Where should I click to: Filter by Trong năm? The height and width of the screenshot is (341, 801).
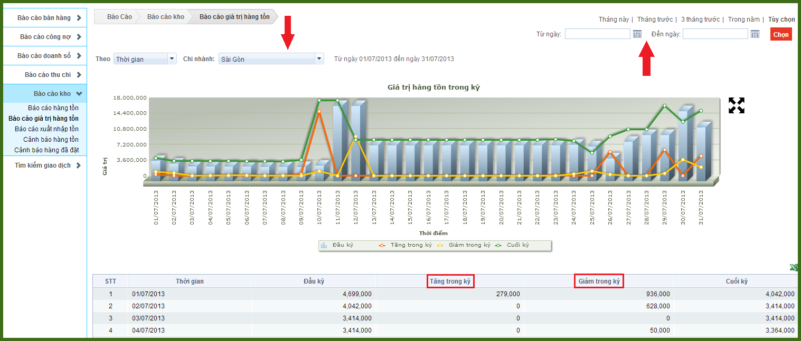[744, 20]
